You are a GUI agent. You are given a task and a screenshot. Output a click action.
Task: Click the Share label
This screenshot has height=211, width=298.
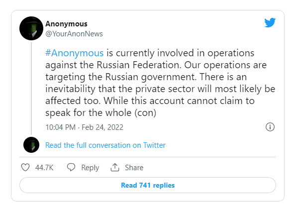134,168
